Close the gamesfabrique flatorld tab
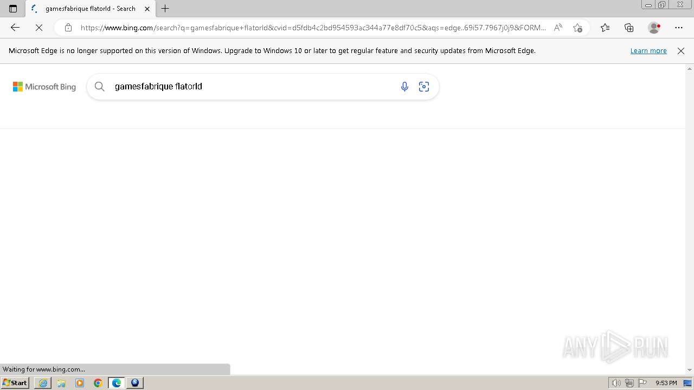Image resolution: width=694 pixels, height=390 pixels. pyautogui.click(x=147, y=9)
